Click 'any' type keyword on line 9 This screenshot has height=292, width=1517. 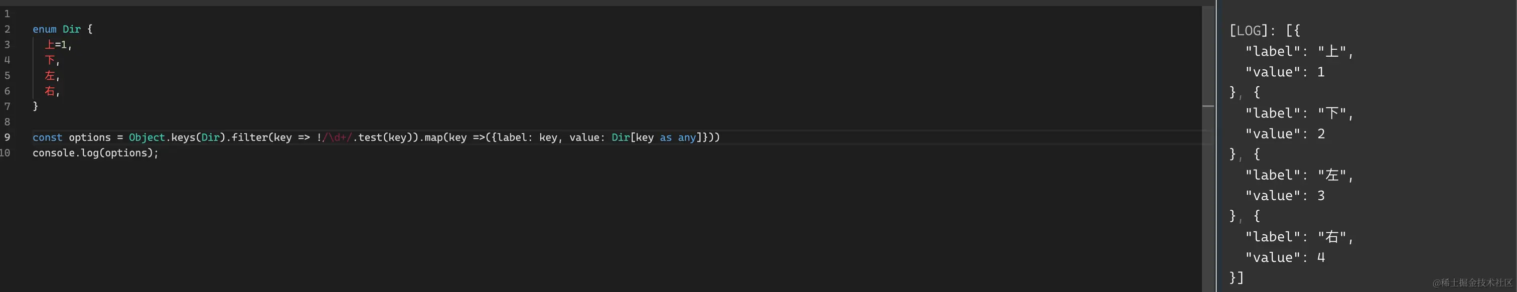[687, 137]
